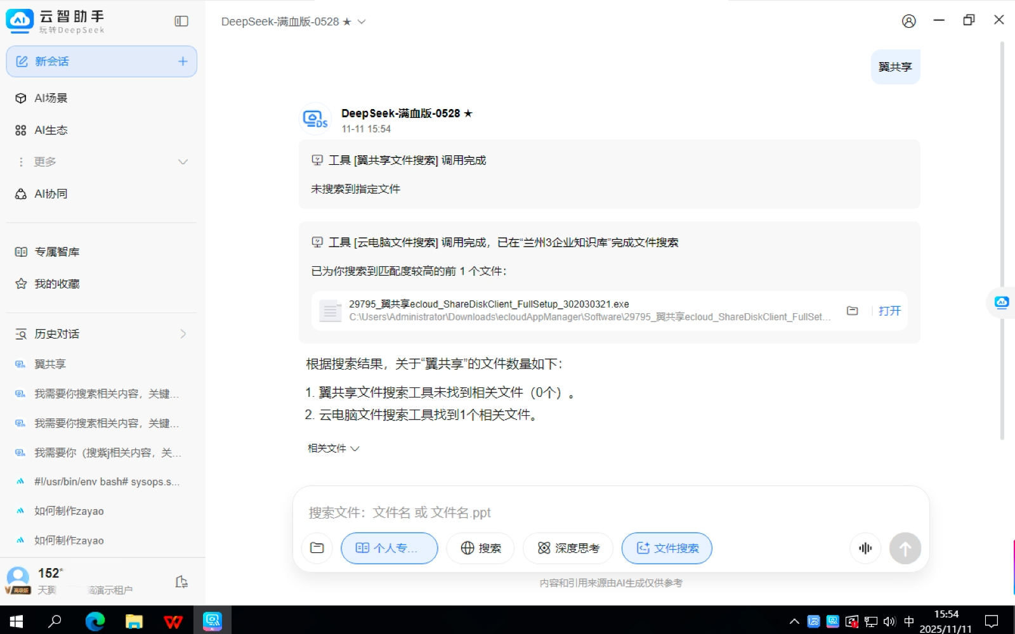
Task: Open the Windows notification center
Action: point(991,621)
